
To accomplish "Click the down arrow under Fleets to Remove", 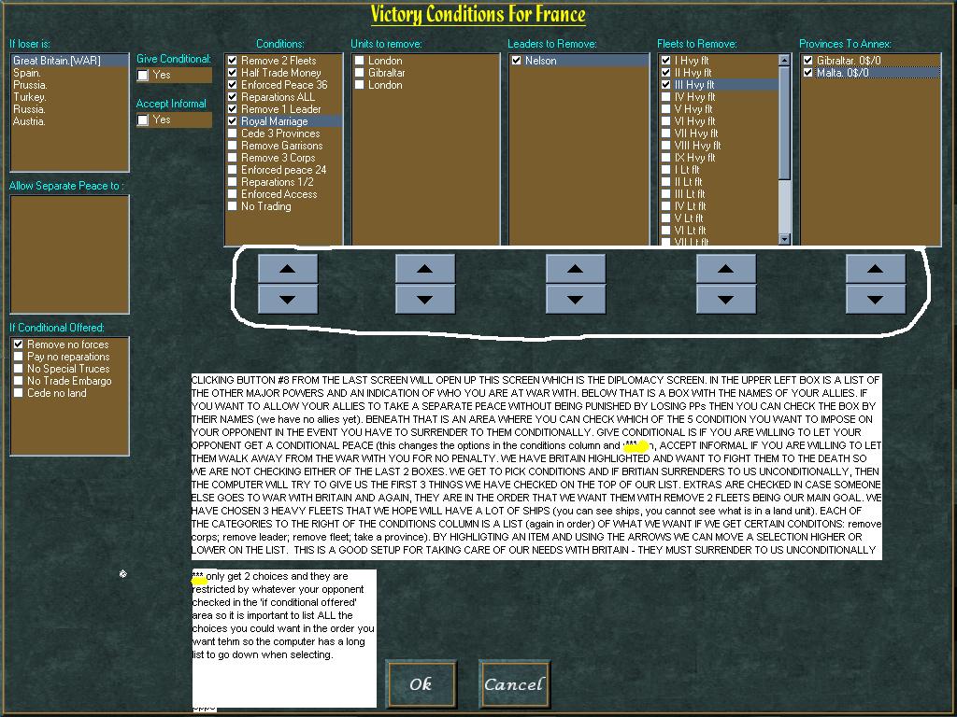I will pyautogui.click(x=727, y=299).
